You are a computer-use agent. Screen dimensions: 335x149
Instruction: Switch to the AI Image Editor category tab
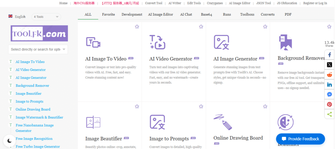click(160, 14)
